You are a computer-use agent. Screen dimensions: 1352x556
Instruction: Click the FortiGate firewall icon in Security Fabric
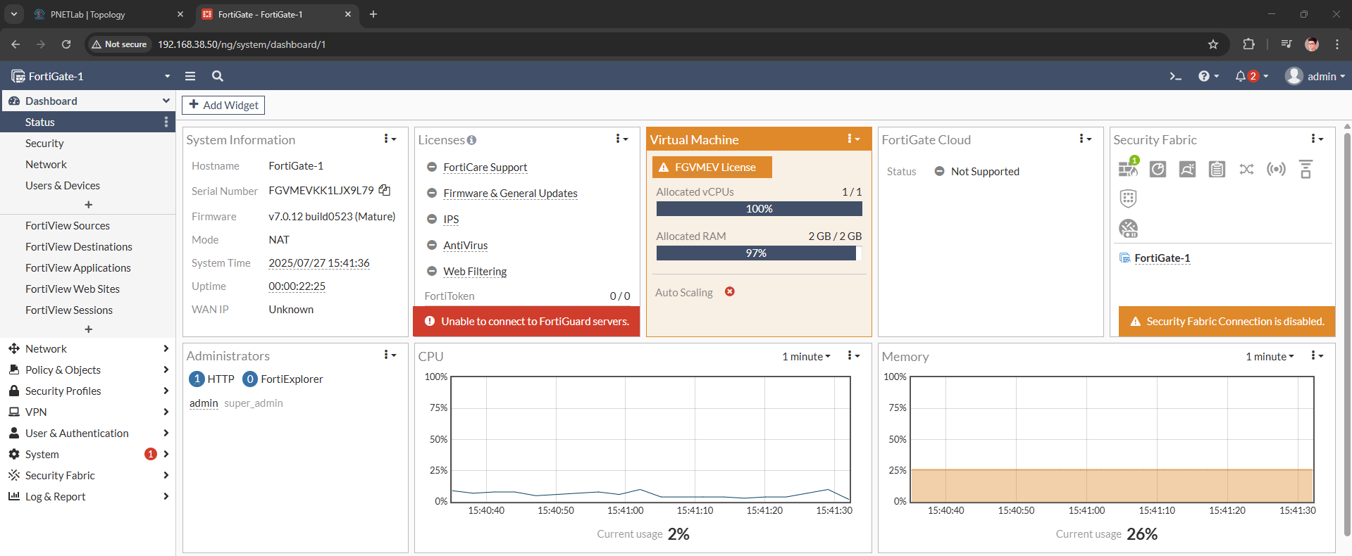pyautogui.click(x=1128, y=168)
